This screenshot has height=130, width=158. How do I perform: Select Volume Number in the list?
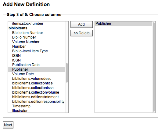pos(36,42)
